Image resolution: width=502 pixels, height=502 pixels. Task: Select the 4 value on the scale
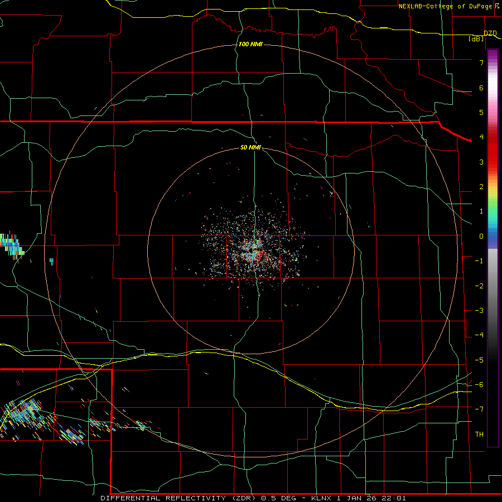(481, 137)
